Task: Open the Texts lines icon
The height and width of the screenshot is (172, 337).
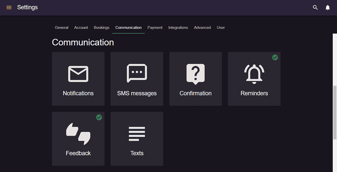Action: tap(137, 134)
